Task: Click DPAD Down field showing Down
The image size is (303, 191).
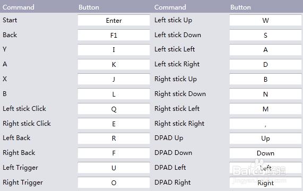Action: point(265,153)
